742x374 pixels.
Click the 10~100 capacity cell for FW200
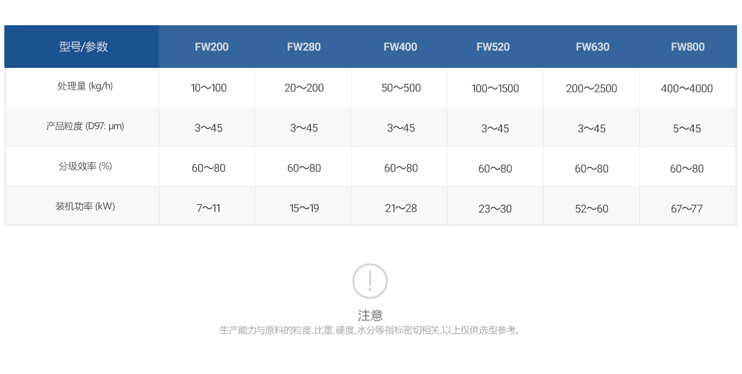pyautogui.click(x=209, y=88)
